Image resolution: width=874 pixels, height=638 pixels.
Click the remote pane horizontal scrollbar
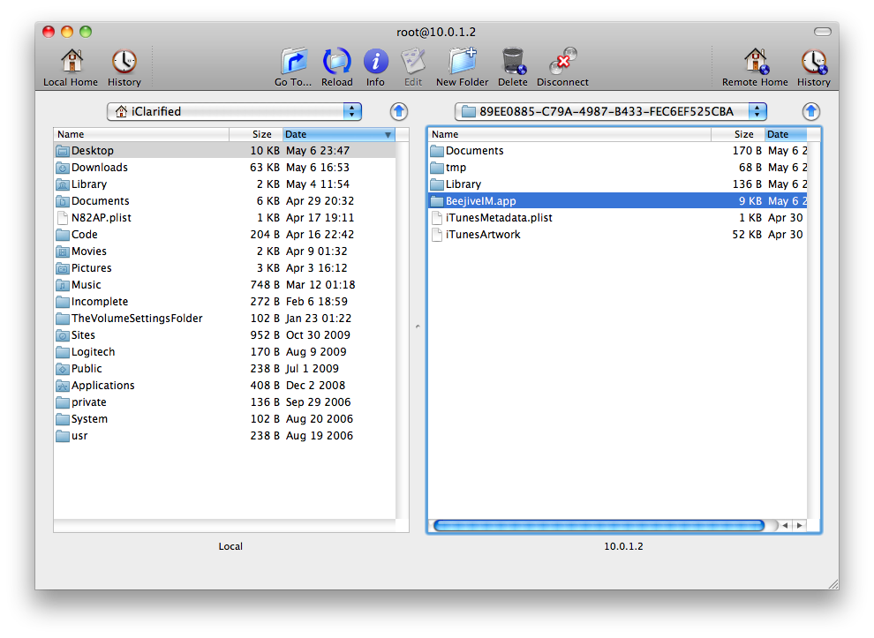point(599,525)
